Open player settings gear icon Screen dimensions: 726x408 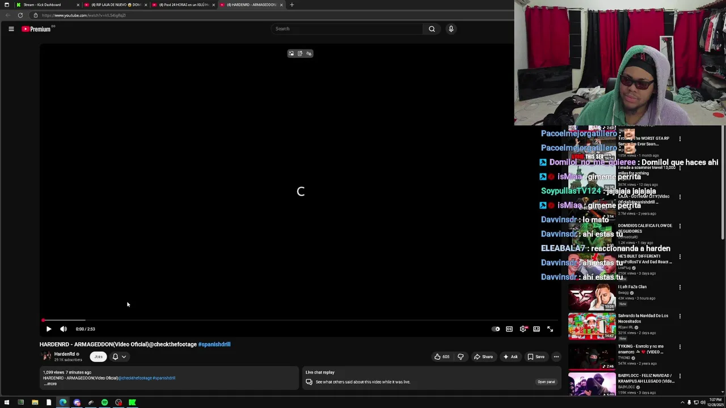(523, 329)
